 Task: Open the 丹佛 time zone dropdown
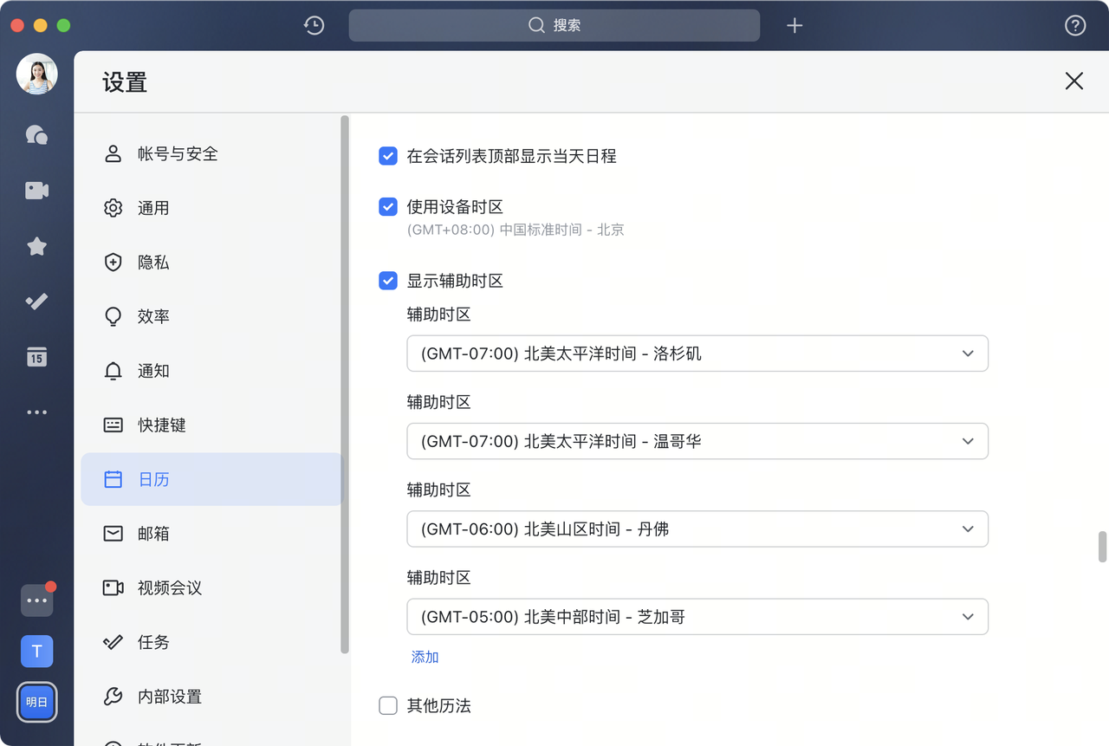coord(697,529)
